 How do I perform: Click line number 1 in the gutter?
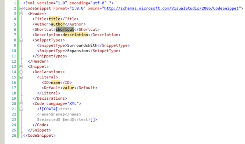tap(15, 3)
